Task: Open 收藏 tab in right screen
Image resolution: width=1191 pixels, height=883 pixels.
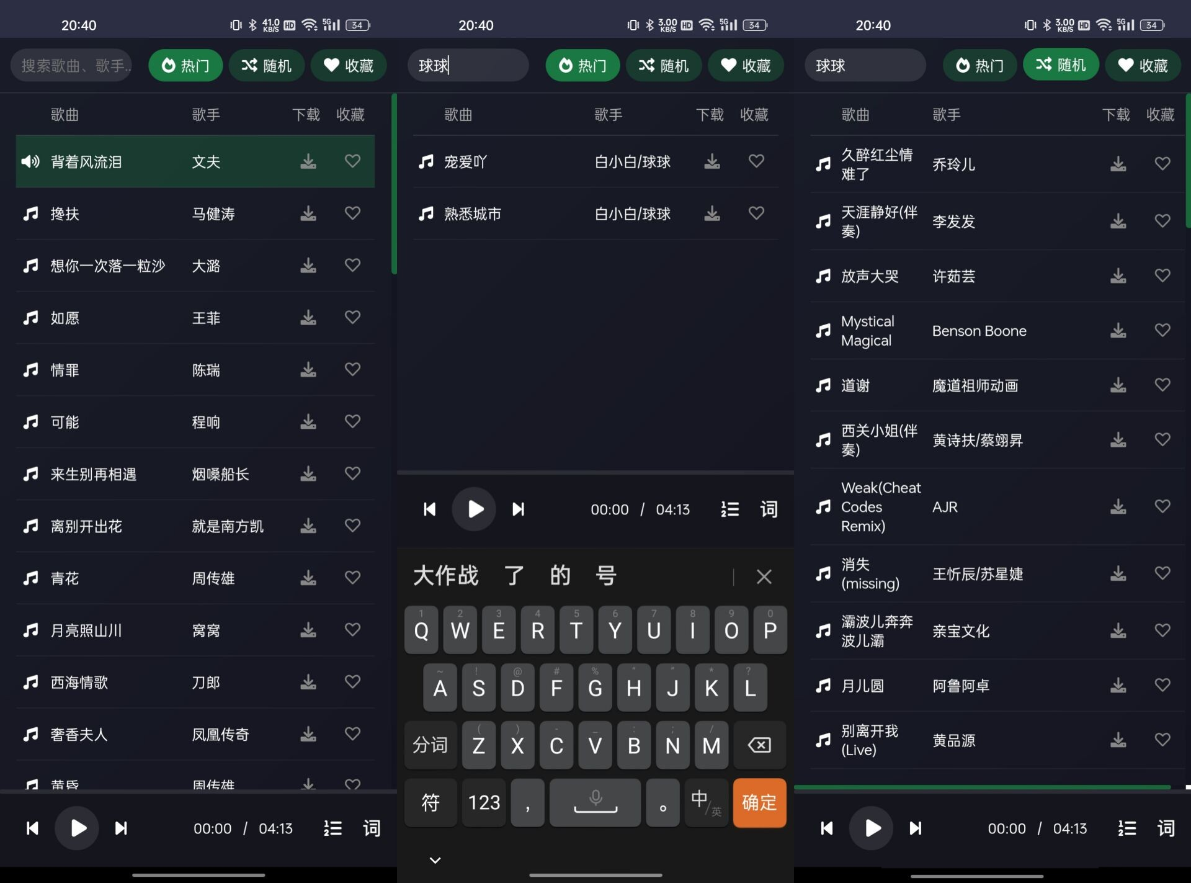Action: coord(1143,65)
